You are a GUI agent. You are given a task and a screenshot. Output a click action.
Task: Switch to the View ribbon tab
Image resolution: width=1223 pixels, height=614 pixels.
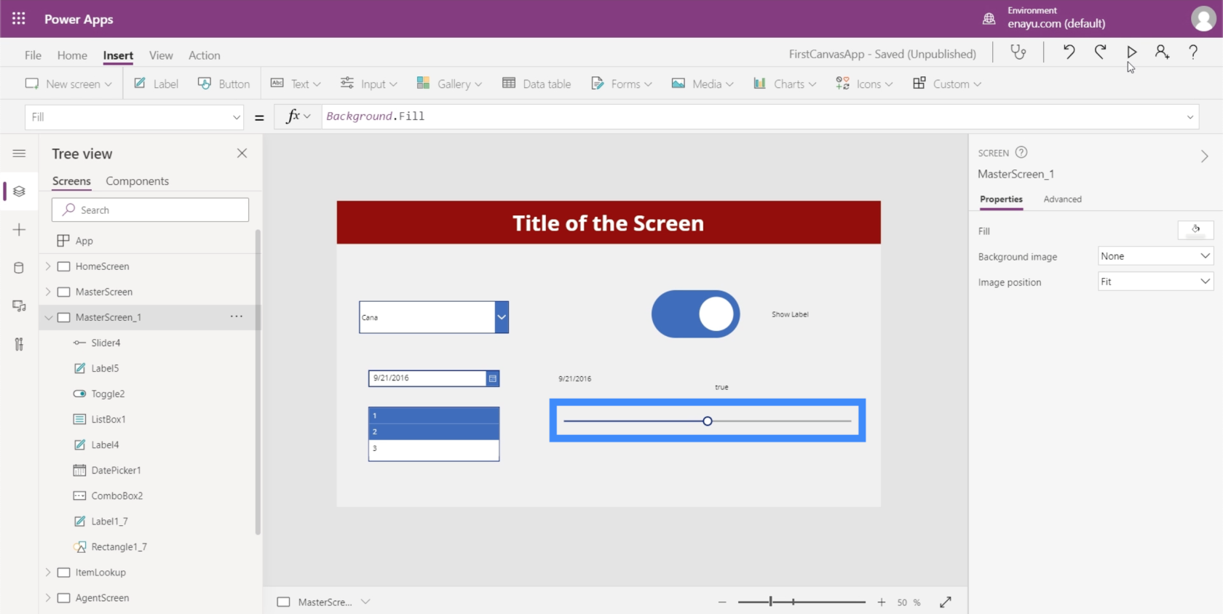(161, 55)
